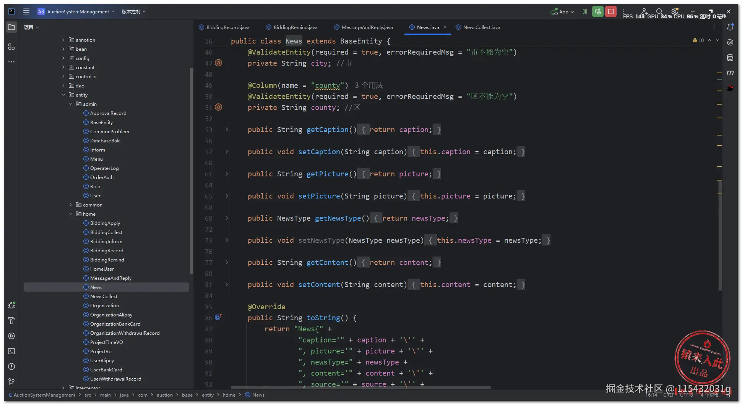Stop the running App with red button
This screenshot has height=405, width=742.
(611, 11)
